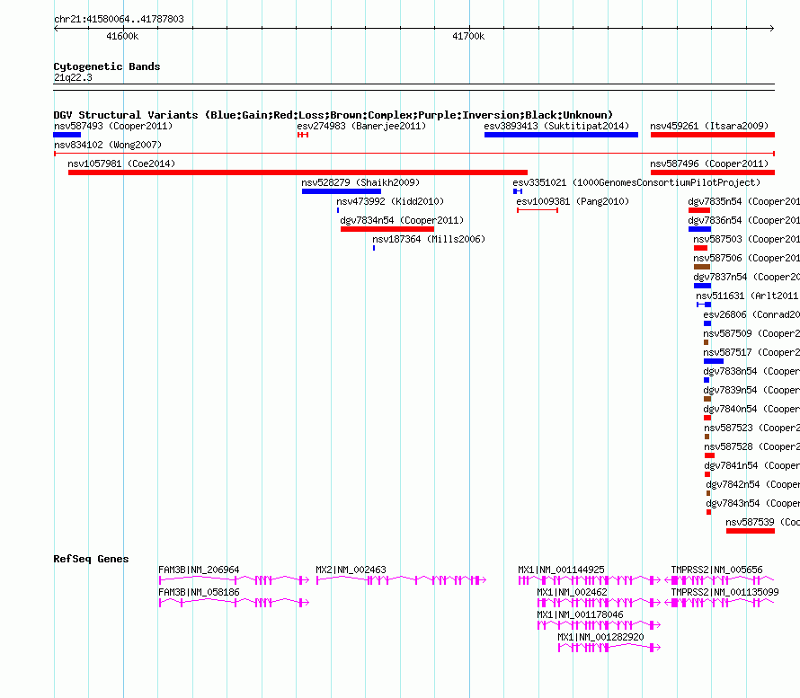Open nsv459261 (Itsara2009) variant
The image size is (800, 698).
(x=709, y=126)
